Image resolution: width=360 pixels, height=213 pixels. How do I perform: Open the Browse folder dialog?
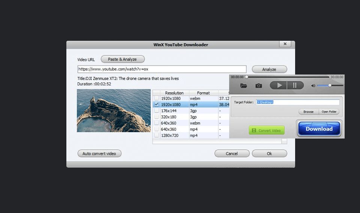coord(308,112)
